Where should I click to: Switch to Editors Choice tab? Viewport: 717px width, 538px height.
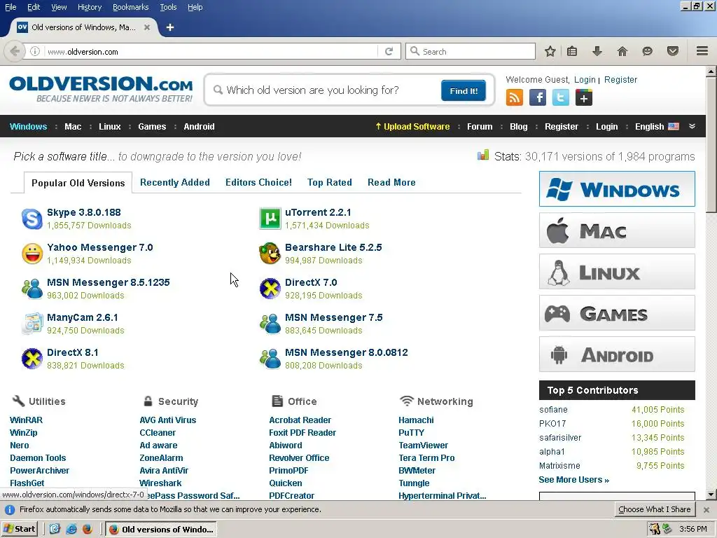pos(258,182)
